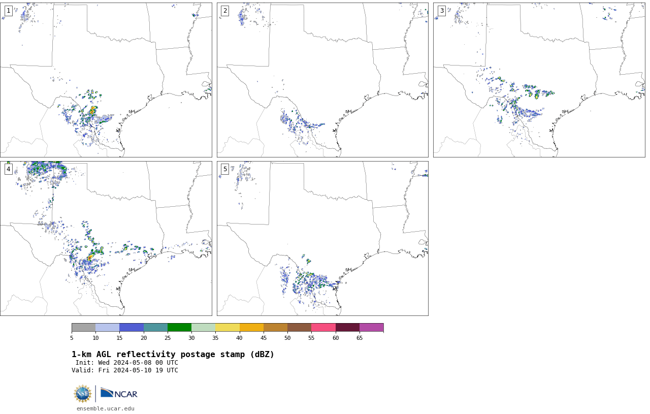This screenshot has width=650, height=414.
Task: Click the colorbar tick label 20
Action: (144, 338)
